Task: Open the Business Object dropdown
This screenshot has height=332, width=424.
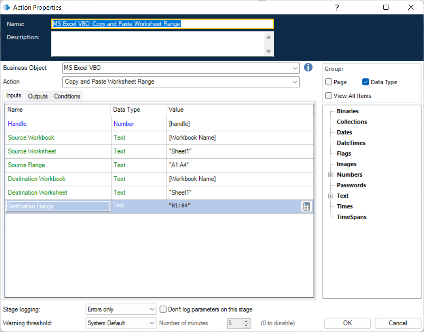Action: (295, 68)
